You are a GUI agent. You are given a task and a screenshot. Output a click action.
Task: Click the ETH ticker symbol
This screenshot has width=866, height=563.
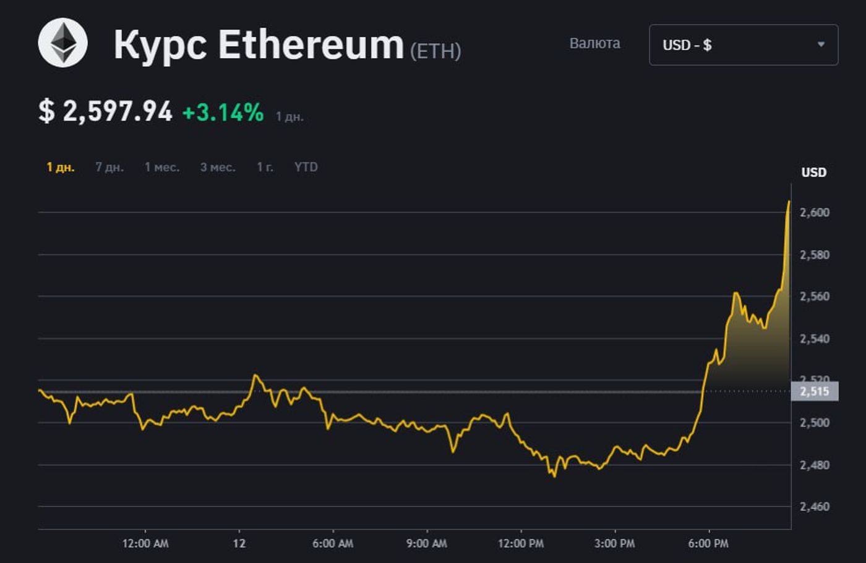(435, 51)
